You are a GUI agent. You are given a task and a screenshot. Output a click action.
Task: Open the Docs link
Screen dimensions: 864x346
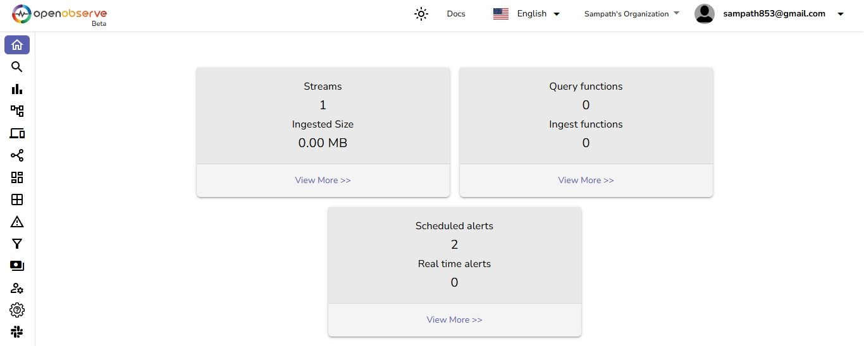[x=456, y=14]
